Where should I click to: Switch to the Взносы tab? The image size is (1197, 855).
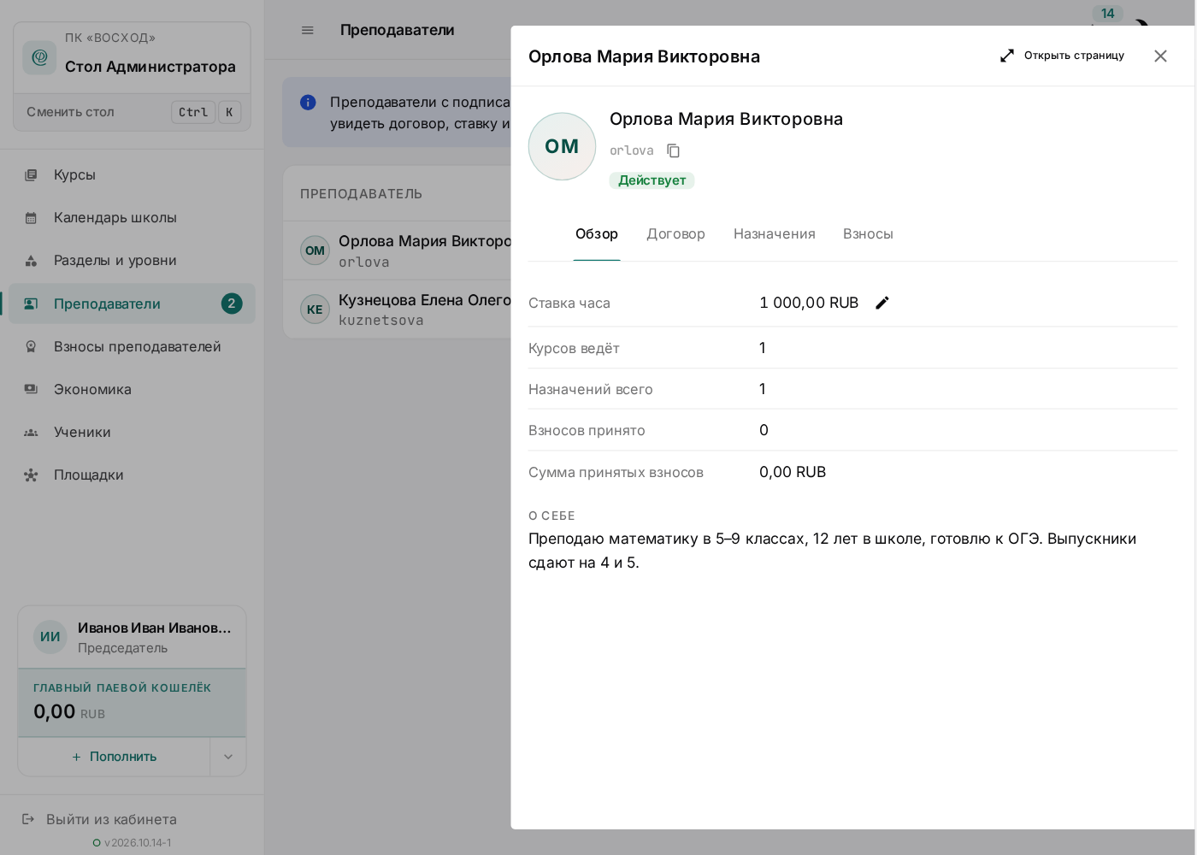point(868,234)
